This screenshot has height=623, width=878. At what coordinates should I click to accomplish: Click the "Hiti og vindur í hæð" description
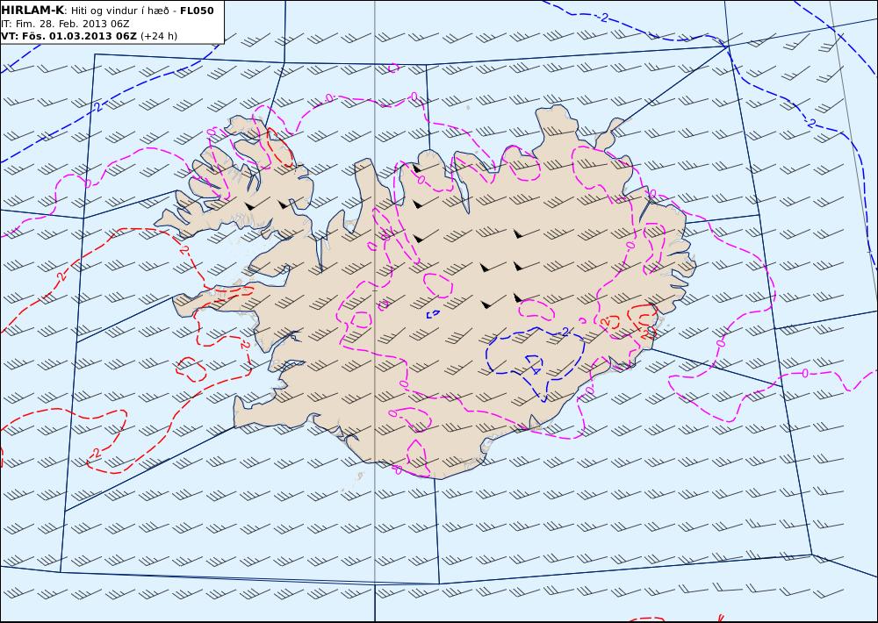click(x=121, y=11)
